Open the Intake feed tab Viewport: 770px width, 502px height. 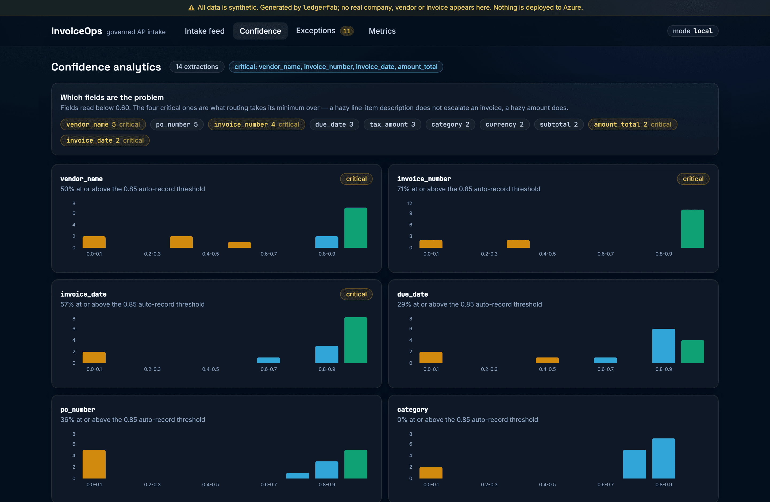point(205,31)
